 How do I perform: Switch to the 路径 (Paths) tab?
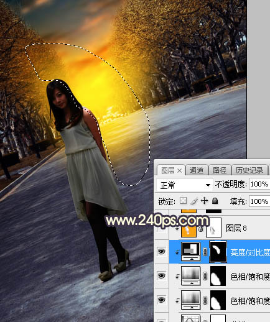coord(220,170)
